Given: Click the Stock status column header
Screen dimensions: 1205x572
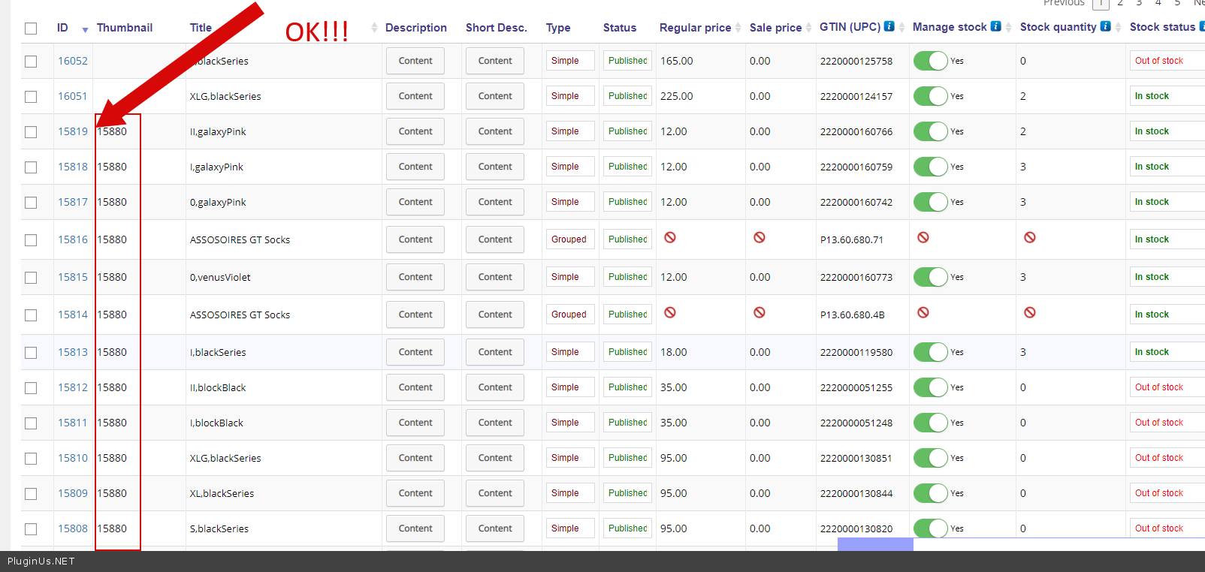Looking at the screenshot, I should point(1161,27).
